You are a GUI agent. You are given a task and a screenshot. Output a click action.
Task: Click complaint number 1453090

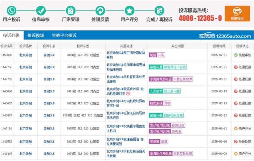point(7,55)
